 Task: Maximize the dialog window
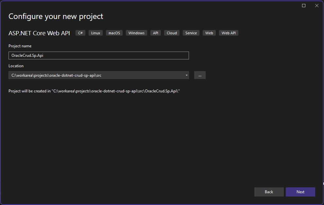click(304, 6)
